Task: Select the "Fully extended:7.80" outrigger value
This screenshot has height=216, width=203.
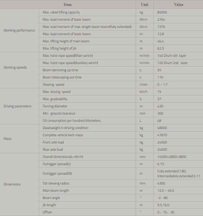Action: pyautogui.click(x=172, y=171)
